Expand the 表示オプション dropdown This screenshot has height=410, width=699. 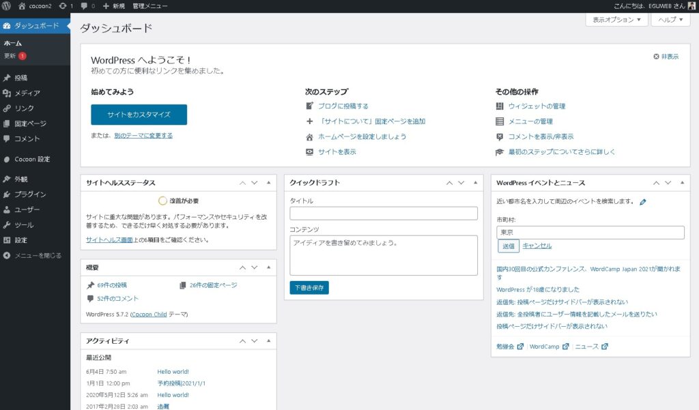click(x=616, y=20)
